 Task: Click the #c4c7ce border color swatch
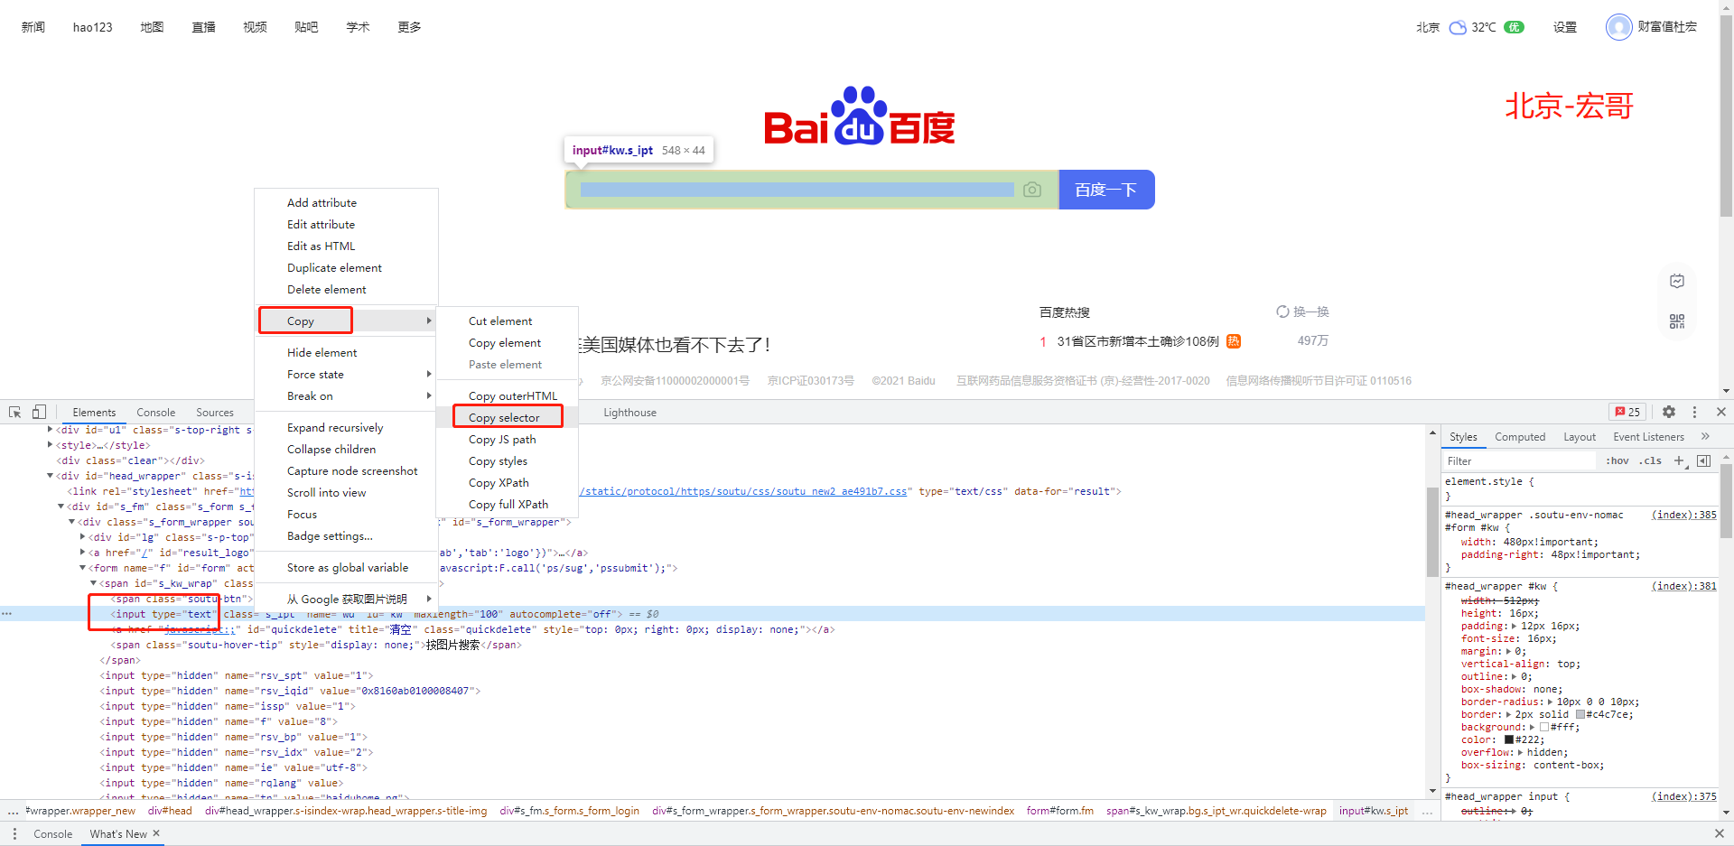click(1580, 714)
